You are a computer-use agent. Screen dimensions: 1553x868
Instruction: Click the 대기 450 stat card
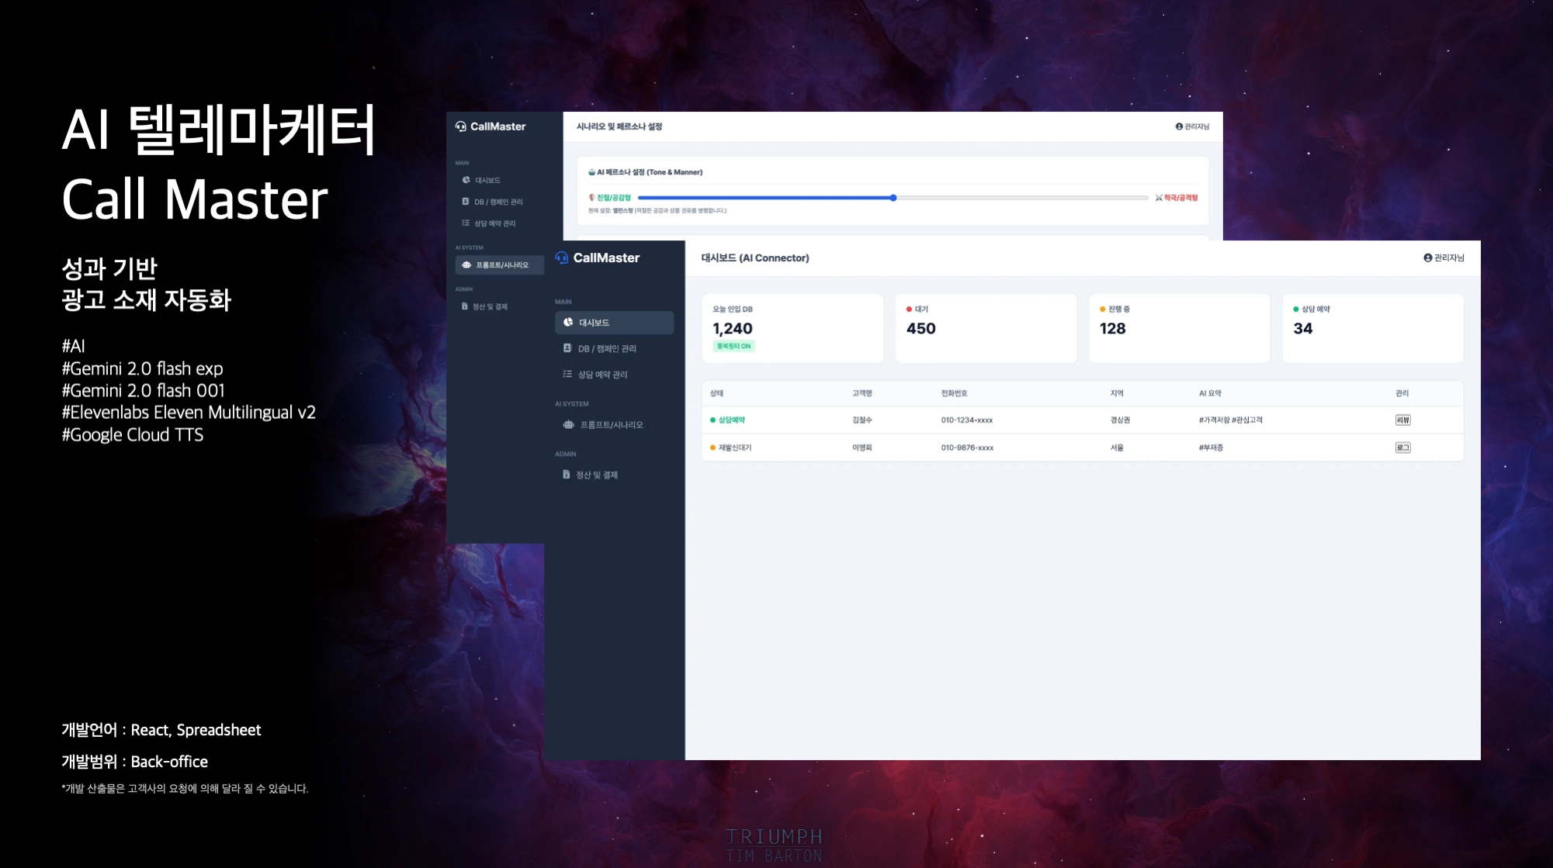click(985, 327)
